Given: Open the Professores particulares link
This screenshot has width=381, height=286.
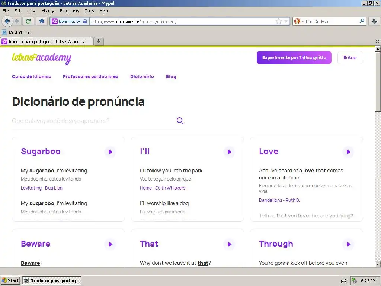Looking at the screenshot, I should click(x=90, y=77).
